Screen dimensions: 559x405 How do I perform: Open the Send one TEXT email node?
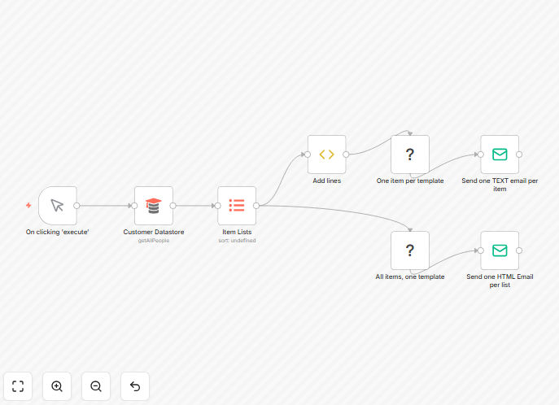click(x=500, y=155)
